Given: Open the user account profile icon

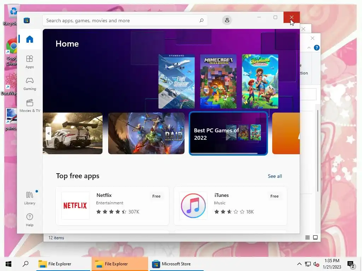Looking at the screenshot, I should point(227,20).
